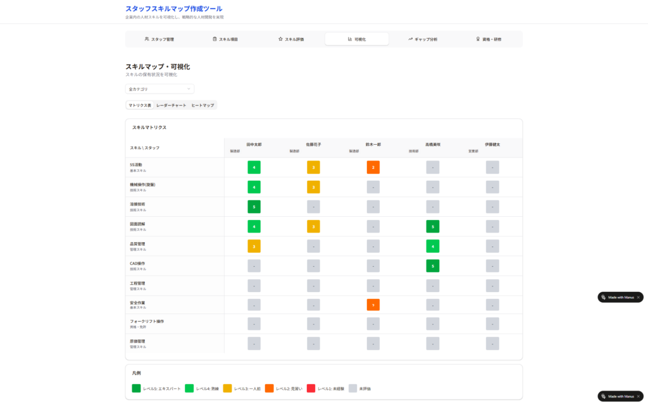The width and height of the screenshot is (648, 407).
Task: Click 鈴木一郎's orange level 2 cell for 5S活動
Action: pos(373,167)
